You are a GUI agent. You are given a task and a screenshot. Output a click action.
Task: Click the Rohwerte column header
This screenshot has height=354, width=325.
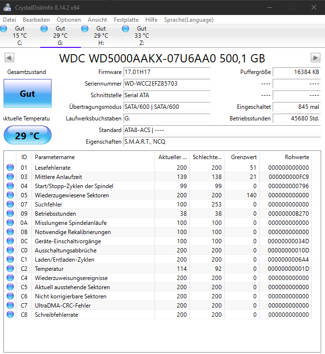285,157
